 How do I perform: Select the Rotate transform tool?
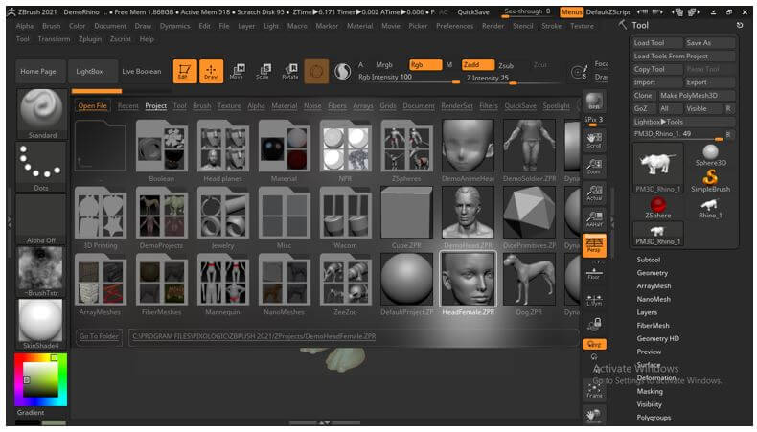point(289,72)
